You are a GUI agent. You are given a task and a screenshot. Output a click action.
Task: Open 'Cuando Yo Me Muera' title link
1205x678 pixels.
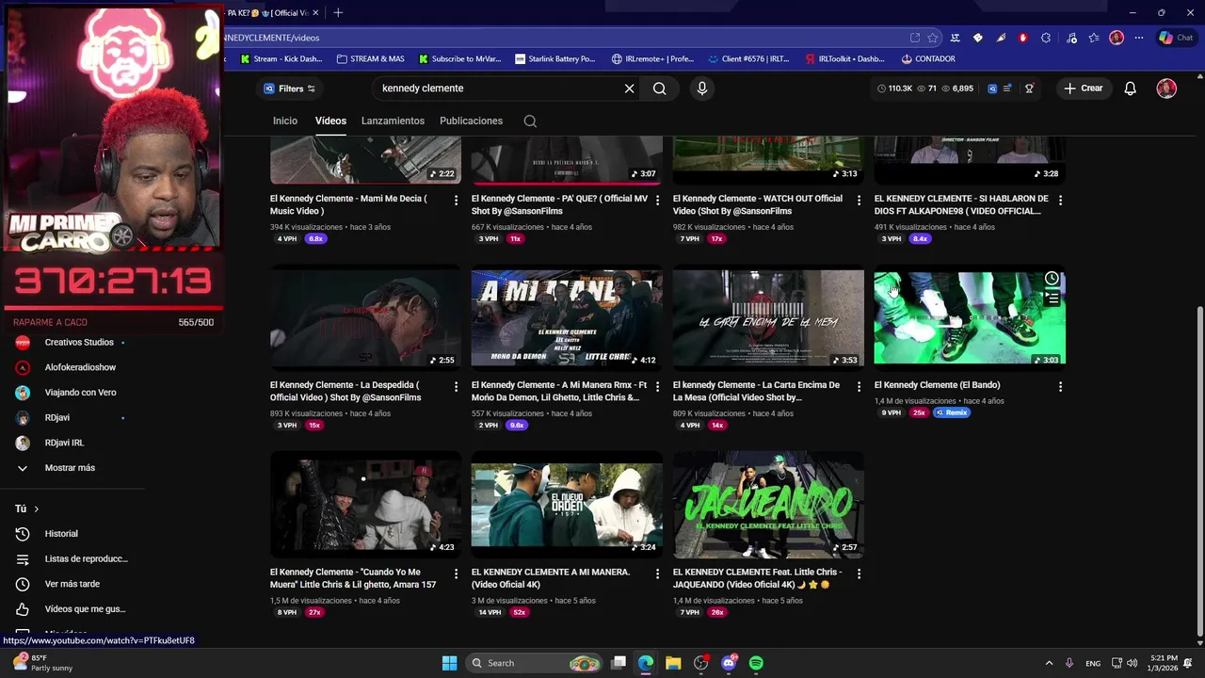point(353,578)
